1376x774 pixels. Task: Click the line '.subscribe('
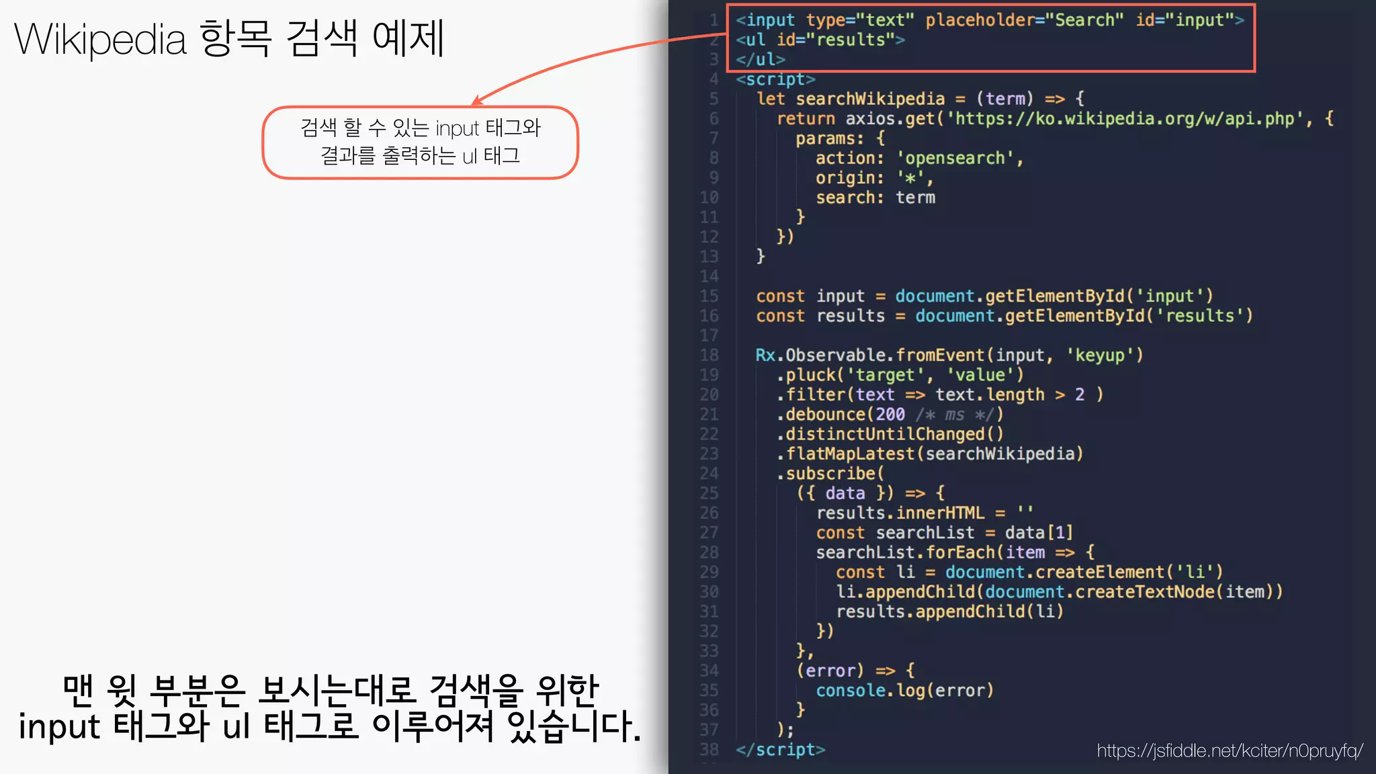click(x=830, y=474)
